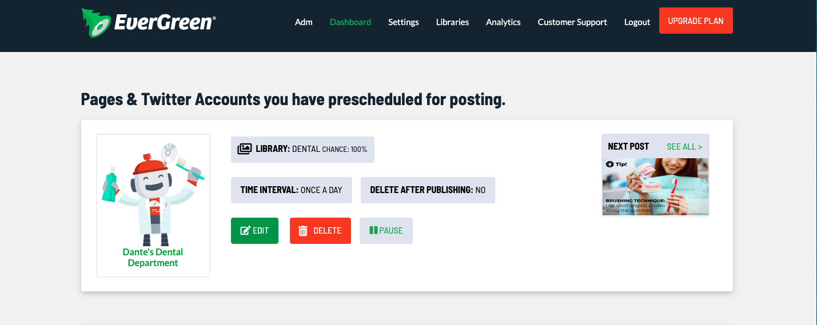Click the trash icon on Delete button

click(x=303, y=231)
